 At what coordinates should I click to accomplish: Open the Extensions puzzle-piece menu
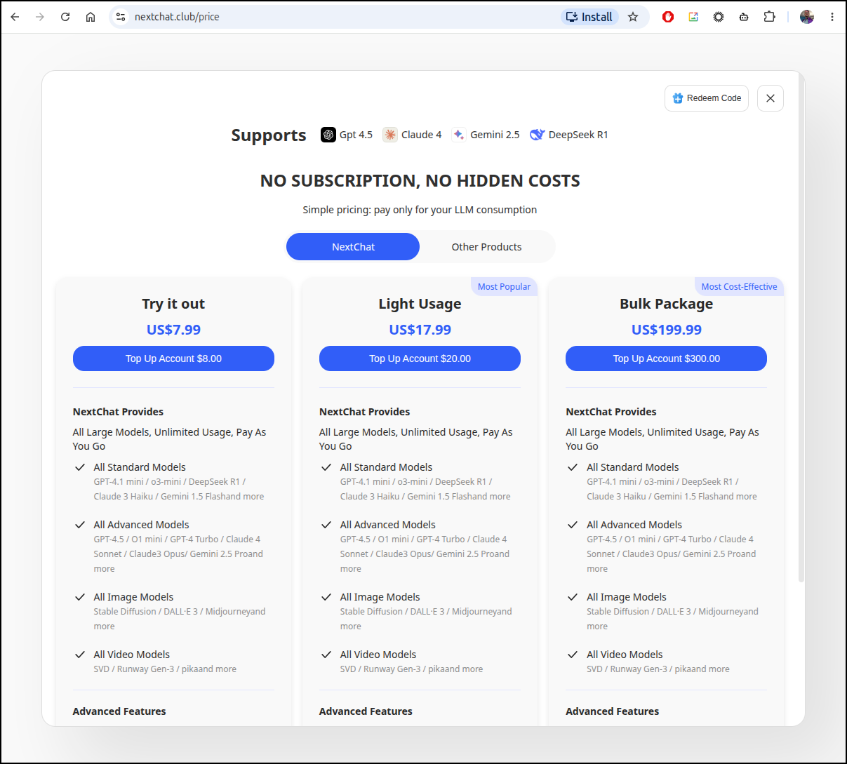pos(770,17)
